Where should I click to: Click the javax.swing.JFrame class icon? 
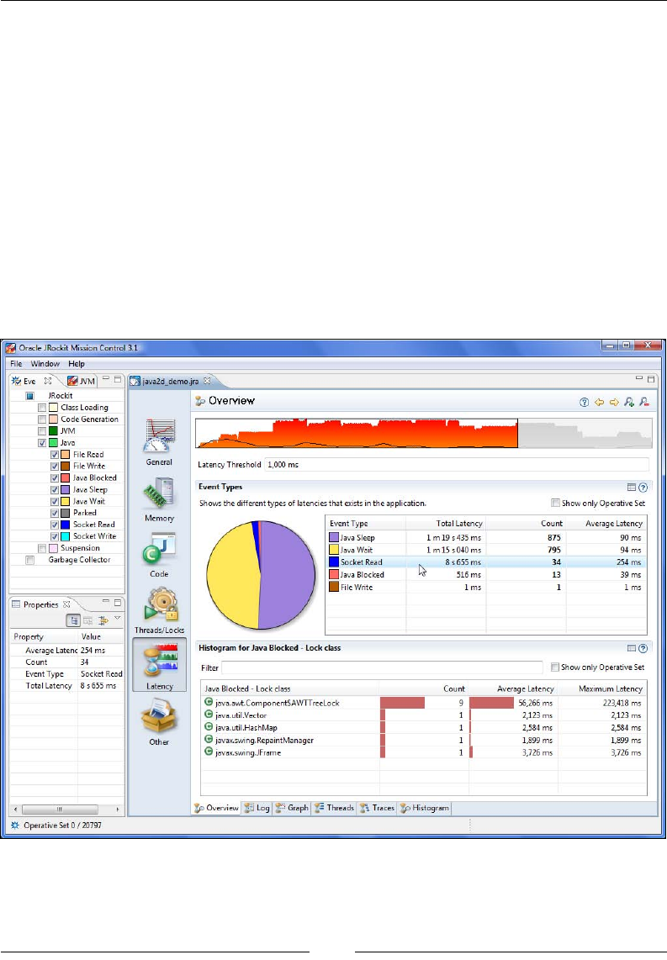click(209, 752)
